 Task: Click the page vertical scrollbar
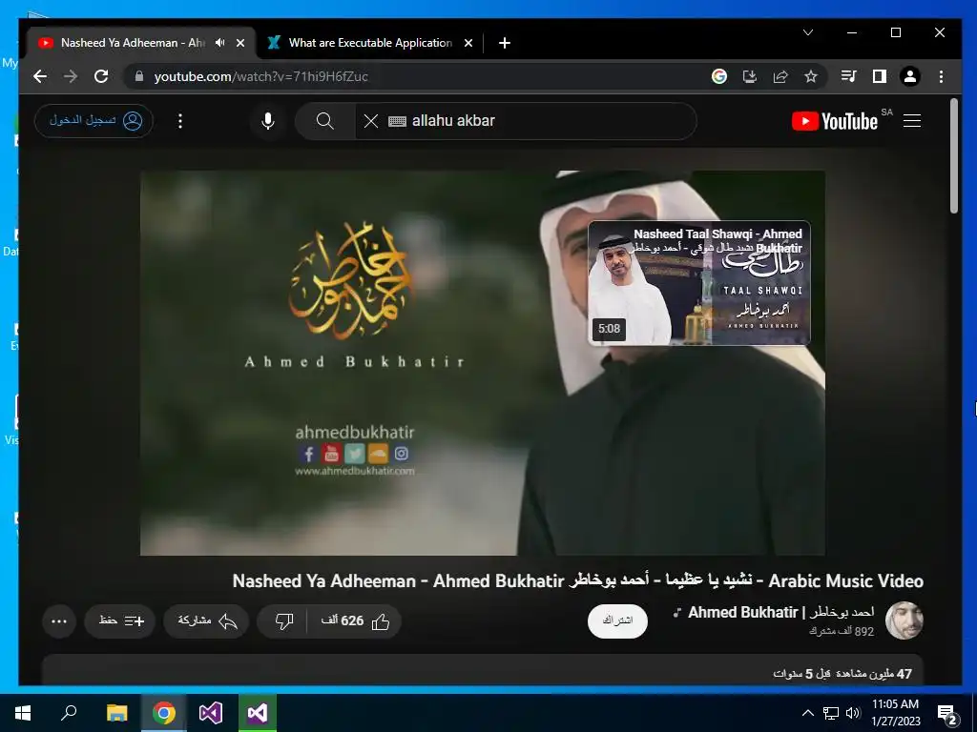point(954,155)
